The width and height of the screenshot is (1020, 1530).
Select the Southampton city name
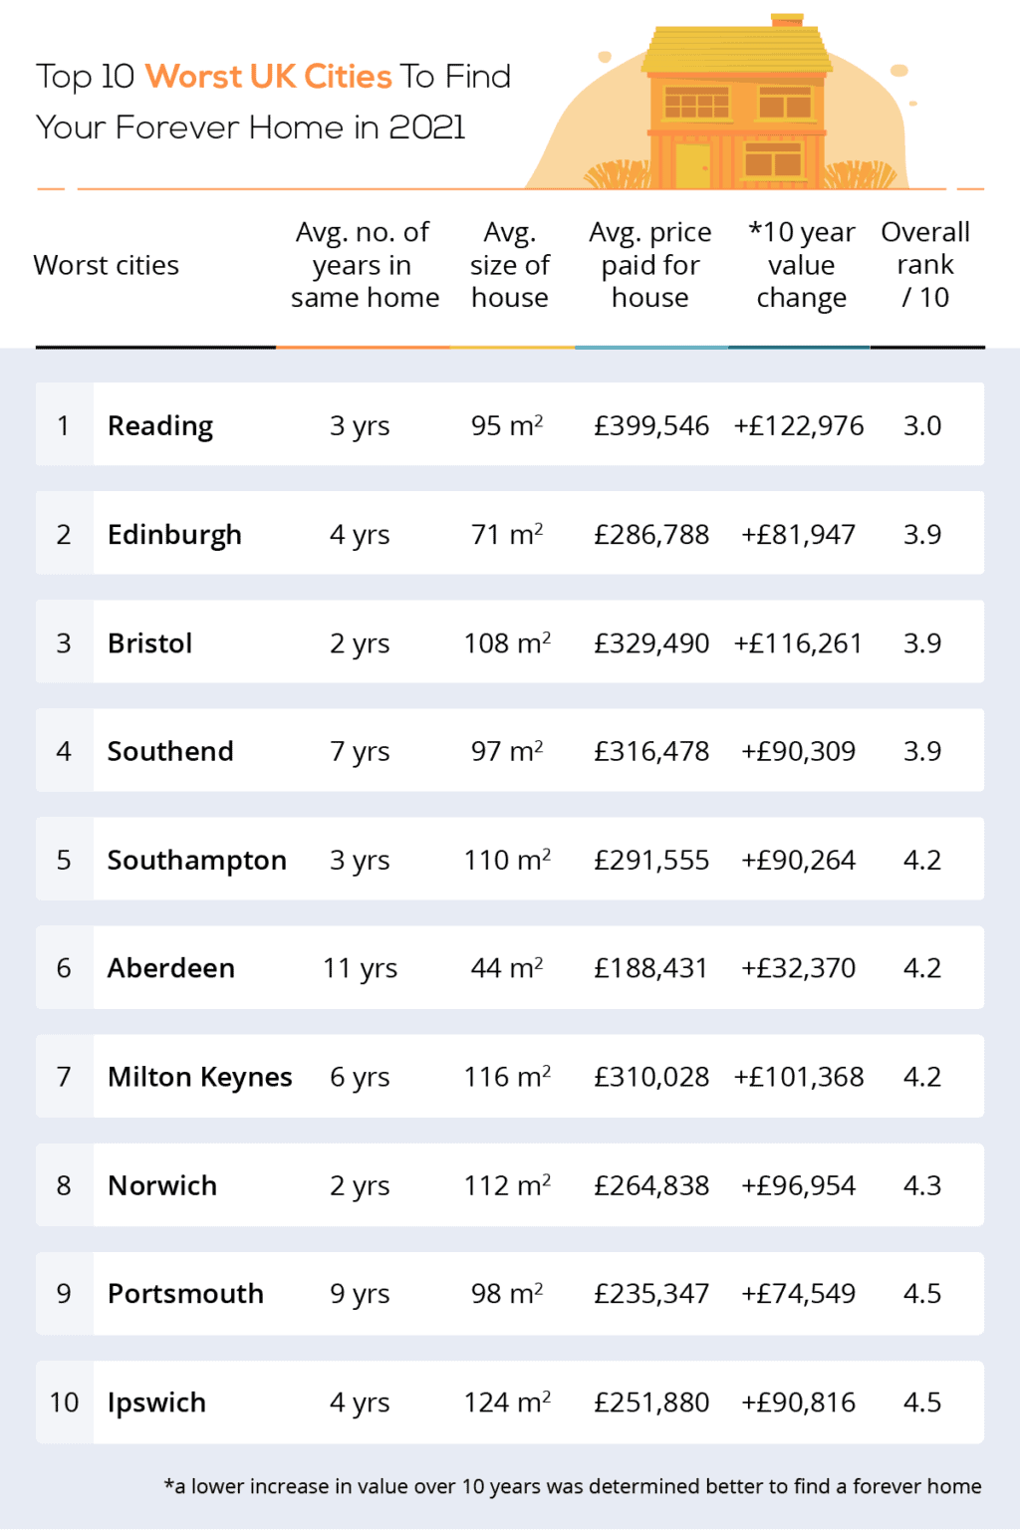pos(197,860)
